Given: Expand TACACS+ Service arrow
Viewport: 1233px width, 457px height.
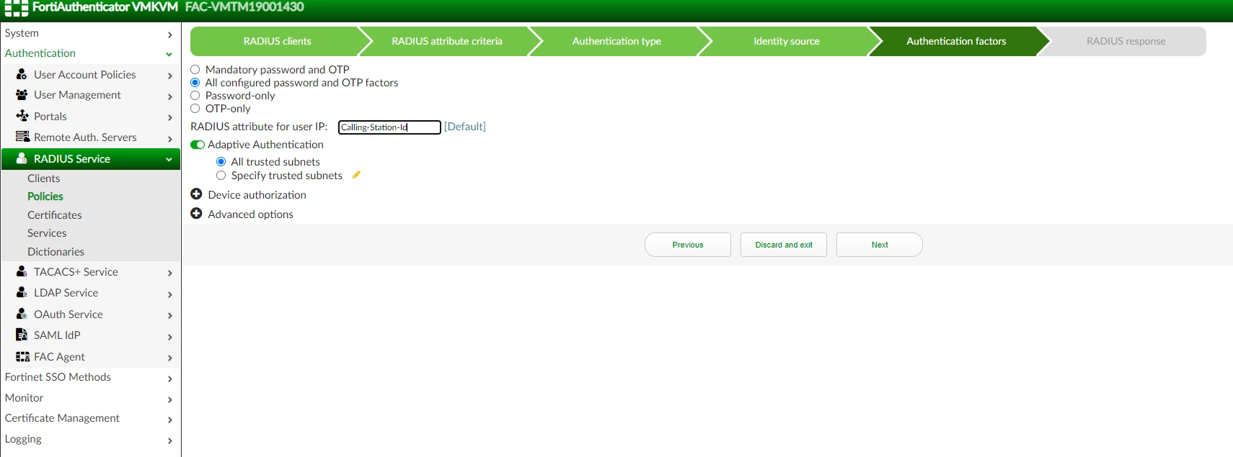Looking at the screenshot, I should 169,273.
